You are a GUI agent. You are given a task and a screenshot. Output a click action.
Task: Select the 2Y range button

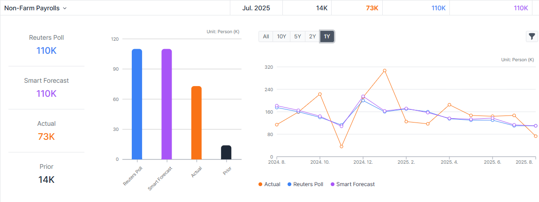click(312, 36)
